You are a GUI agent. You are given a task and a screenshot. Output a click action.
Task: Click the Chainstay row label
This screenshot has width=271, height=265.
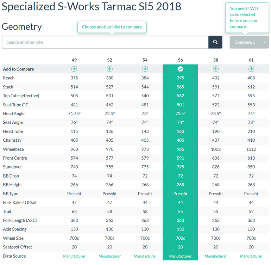click(12, 140)
